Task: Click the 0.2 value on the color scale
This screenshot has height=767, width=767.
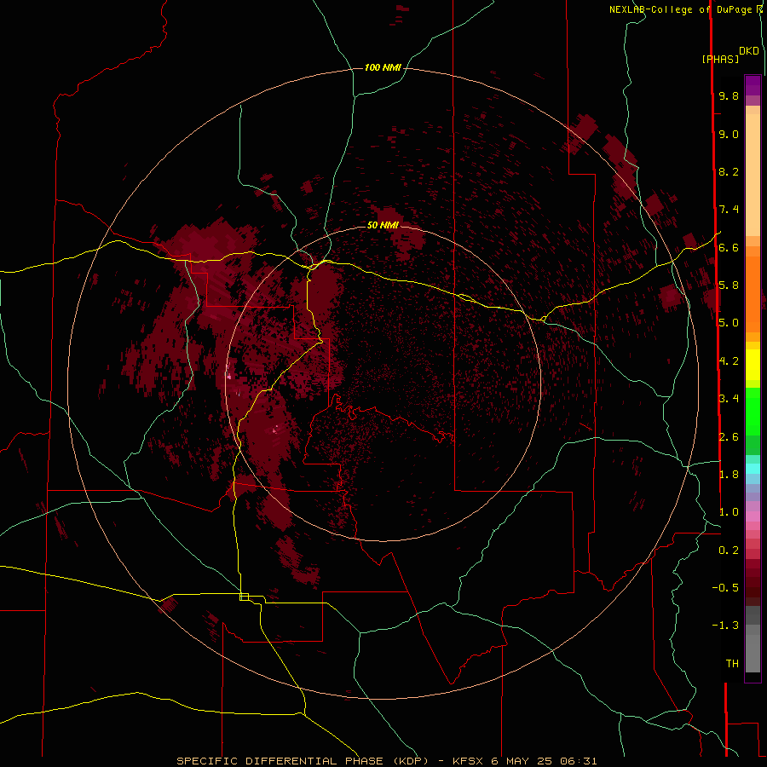Action: click(729, 551)
